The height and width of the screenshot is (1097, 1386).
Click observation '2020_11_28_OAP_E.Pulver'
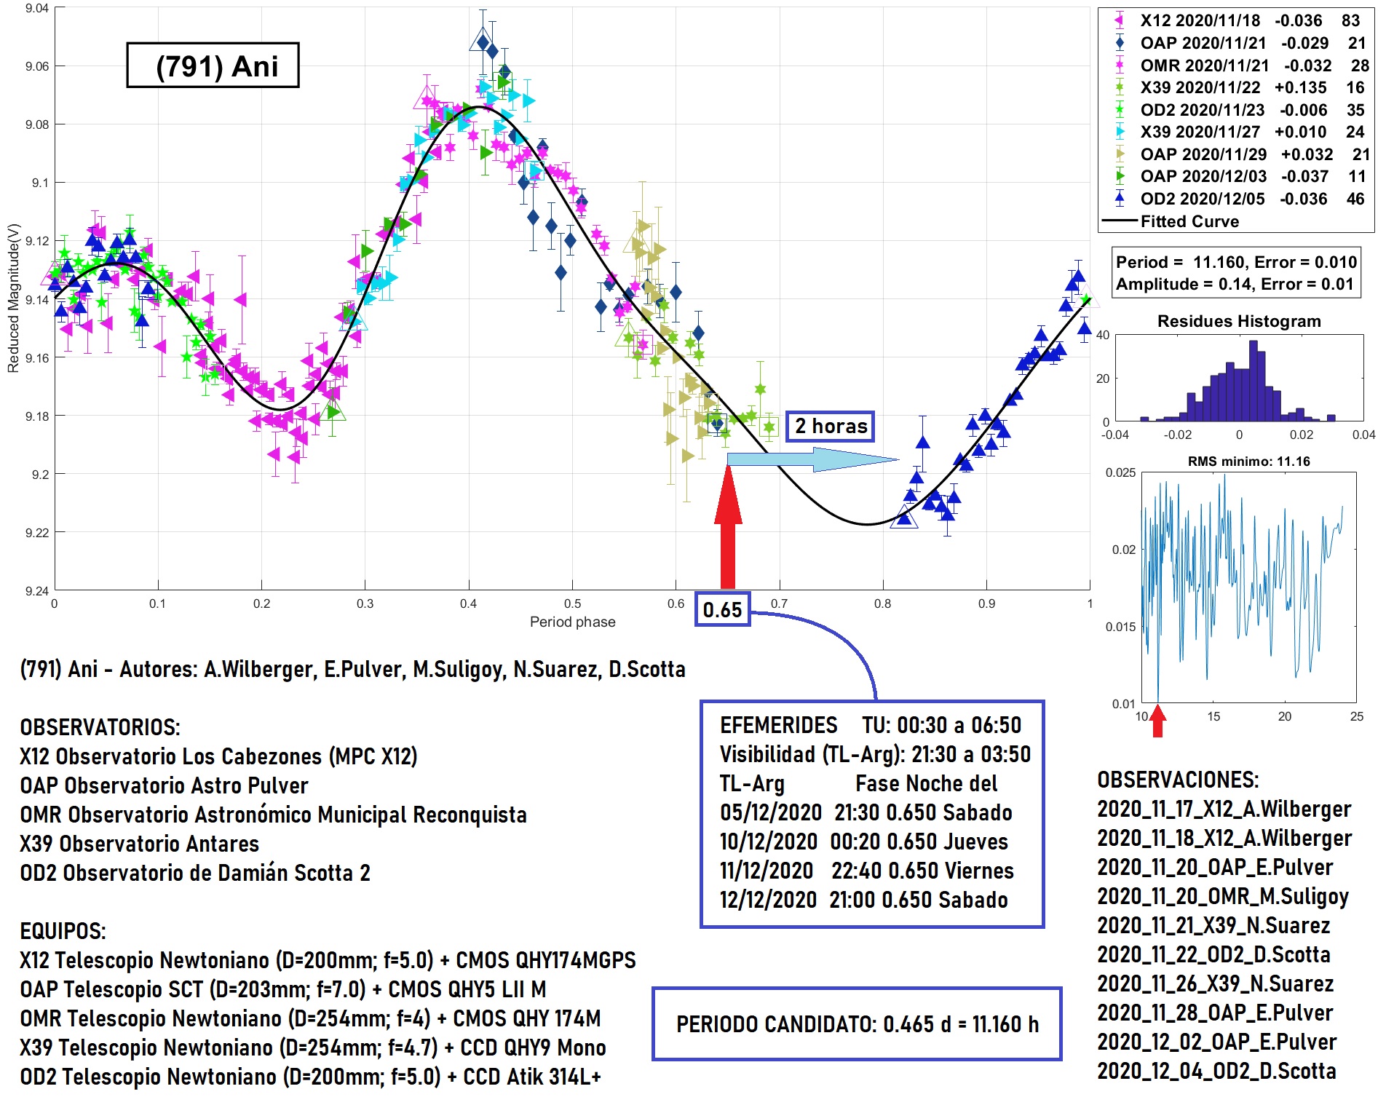1215,1013
